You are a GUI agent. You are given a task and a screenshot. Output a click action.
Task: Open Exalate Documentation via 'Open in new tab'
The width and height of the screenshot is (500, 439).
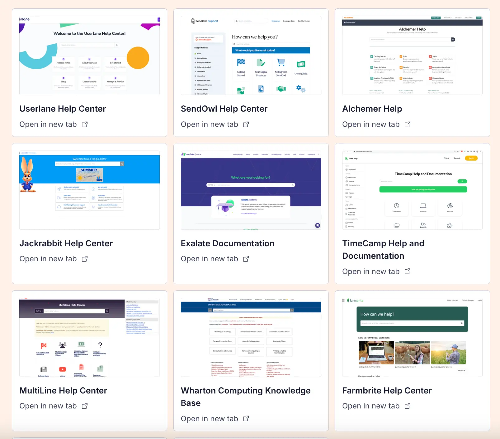[x=210, y=259]
